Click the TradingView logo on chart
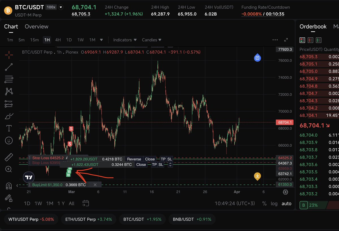339x231 pixels. (x=29, y=177)
